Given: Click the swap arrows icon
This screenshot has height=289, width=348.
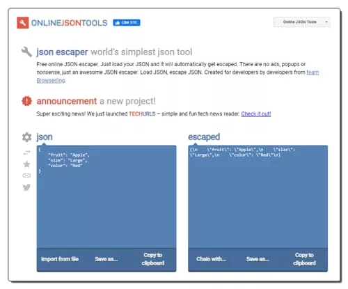Looking at the screenshot, I should (26, 153).
